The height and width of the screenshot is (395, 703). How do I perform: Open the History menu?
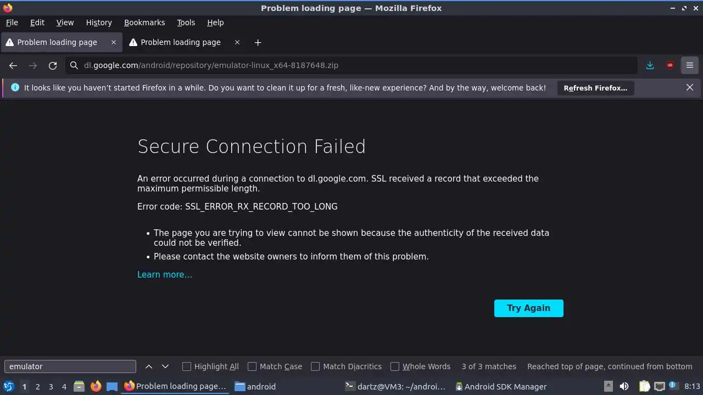coord(99,22)
